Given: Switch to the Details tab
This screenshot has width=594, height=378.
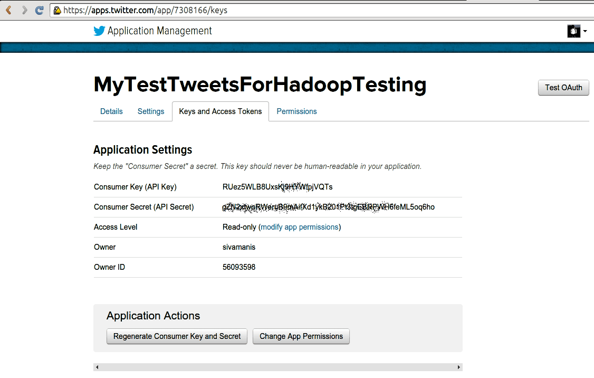Looking at the screenshot, I should pos(111,111).
